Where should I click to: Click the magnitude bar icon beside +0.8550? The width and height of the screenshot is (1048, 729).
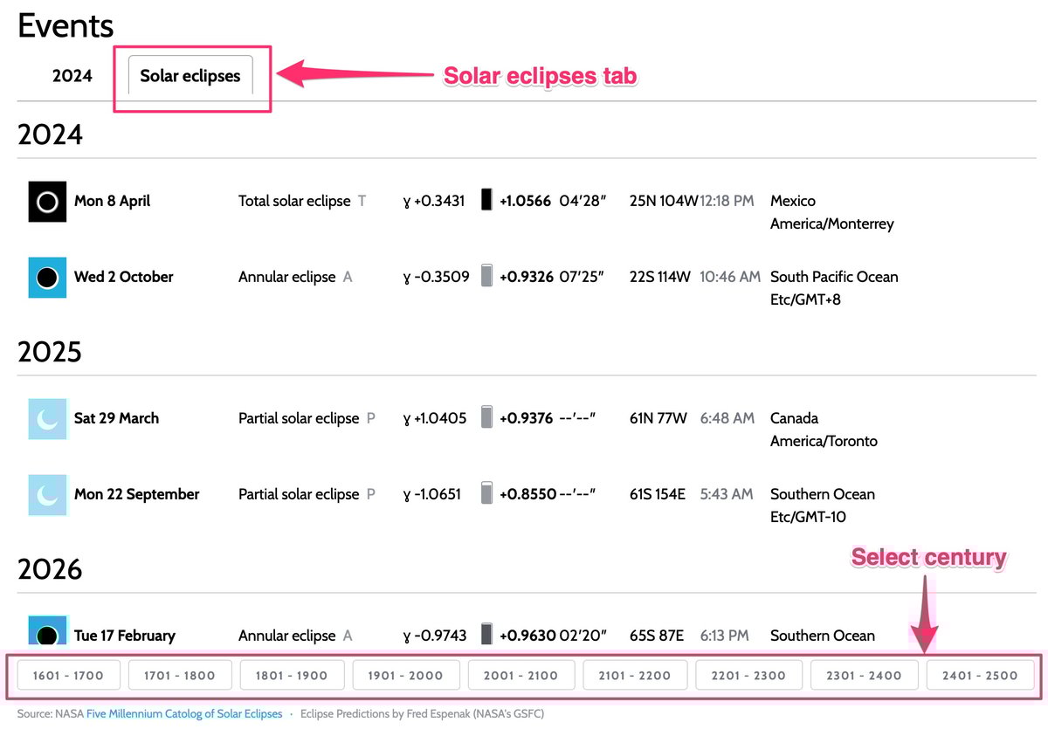pos(486,494)
